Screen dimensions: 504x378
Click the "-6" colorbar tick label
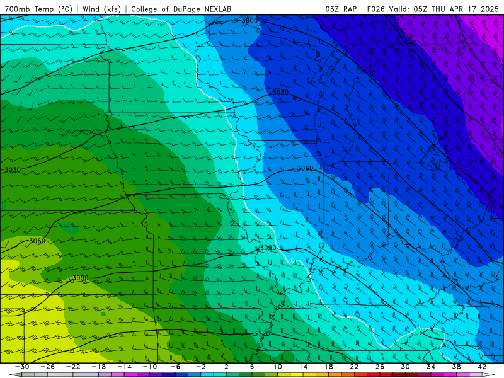coord(176,367)
